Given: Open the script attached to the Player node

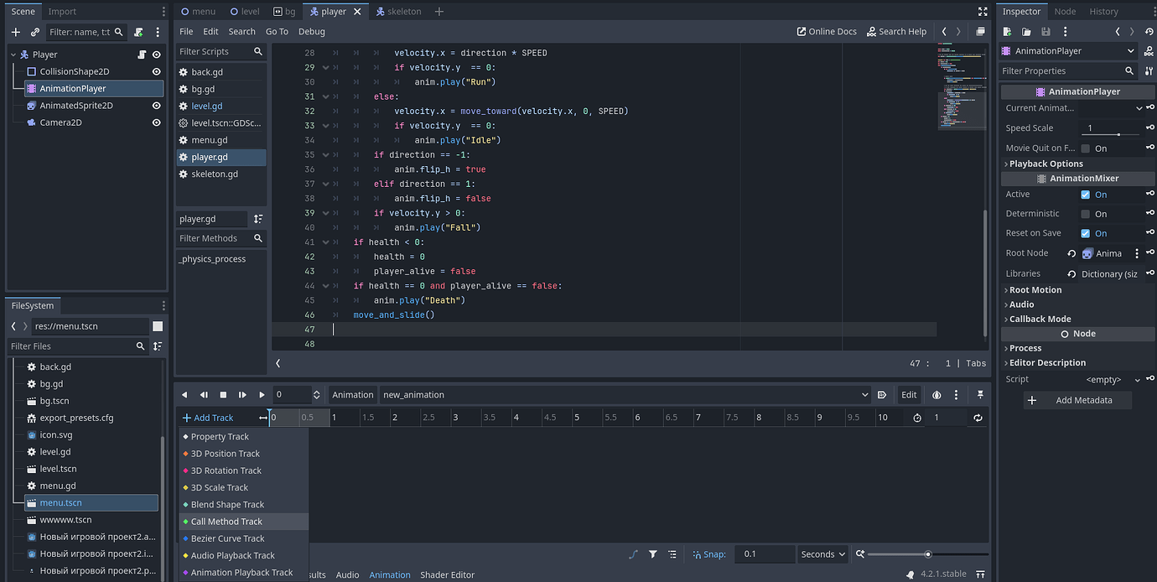Looking at the screenshot, I should (x=143, y=53).
